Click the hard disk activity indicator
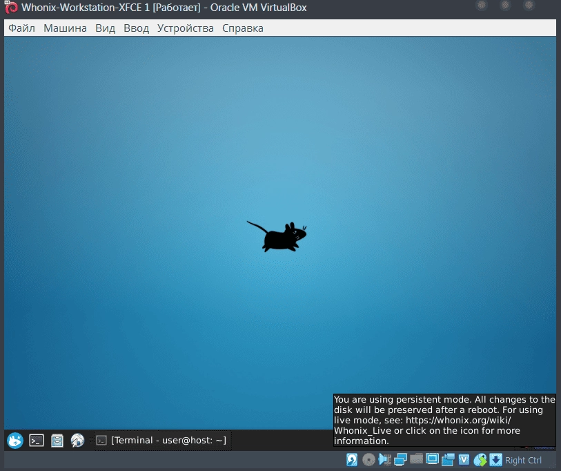The height and width of the screenshot is (471, 561). [352, 459]
